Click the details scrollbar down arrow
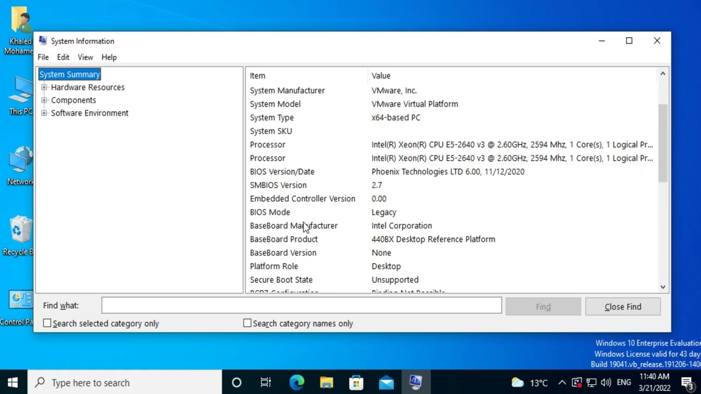Screen dimensions: 701x394 (663, 287)
